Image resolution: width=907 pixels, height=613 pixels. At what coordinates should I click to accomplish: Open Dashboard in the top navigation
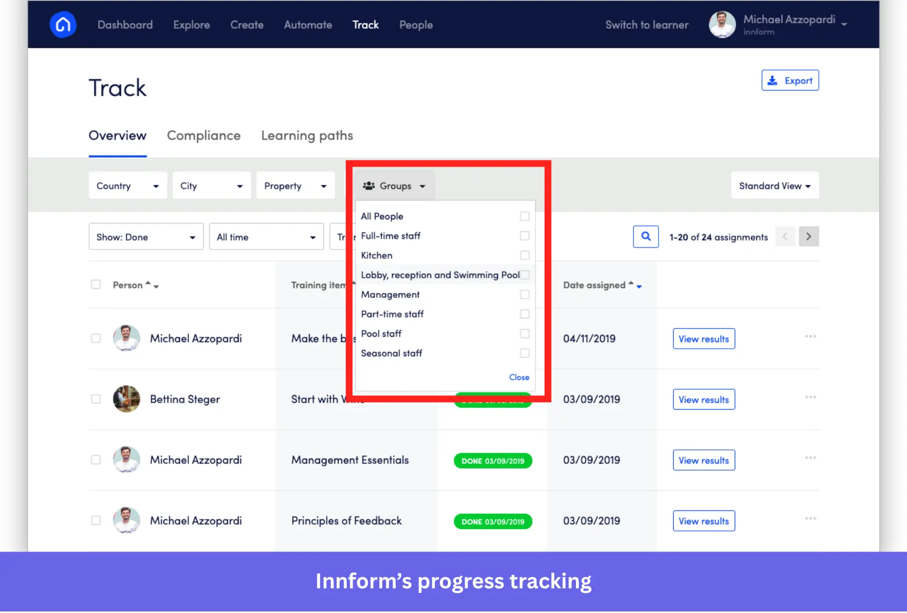click(125, 25)
